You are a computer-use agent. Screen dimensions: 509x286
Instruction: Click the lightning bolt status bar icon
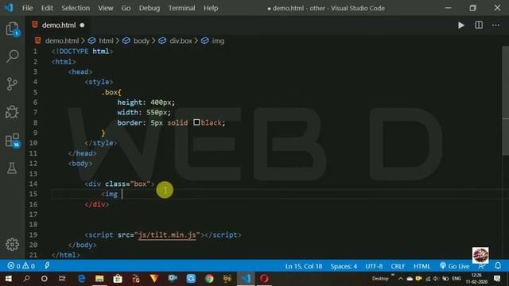(x=47, y=266)
